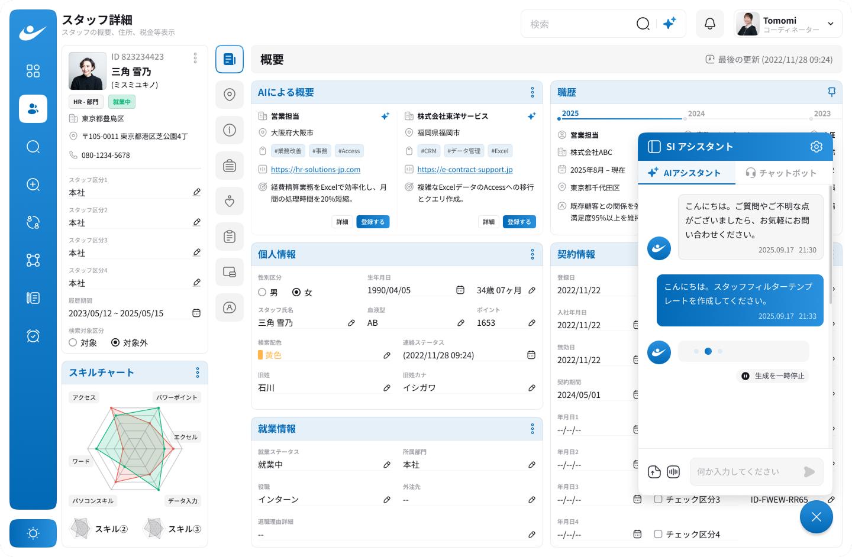Select 対象 radio option
This screenshot has width=852, height=557.
(x=73, y=342)
